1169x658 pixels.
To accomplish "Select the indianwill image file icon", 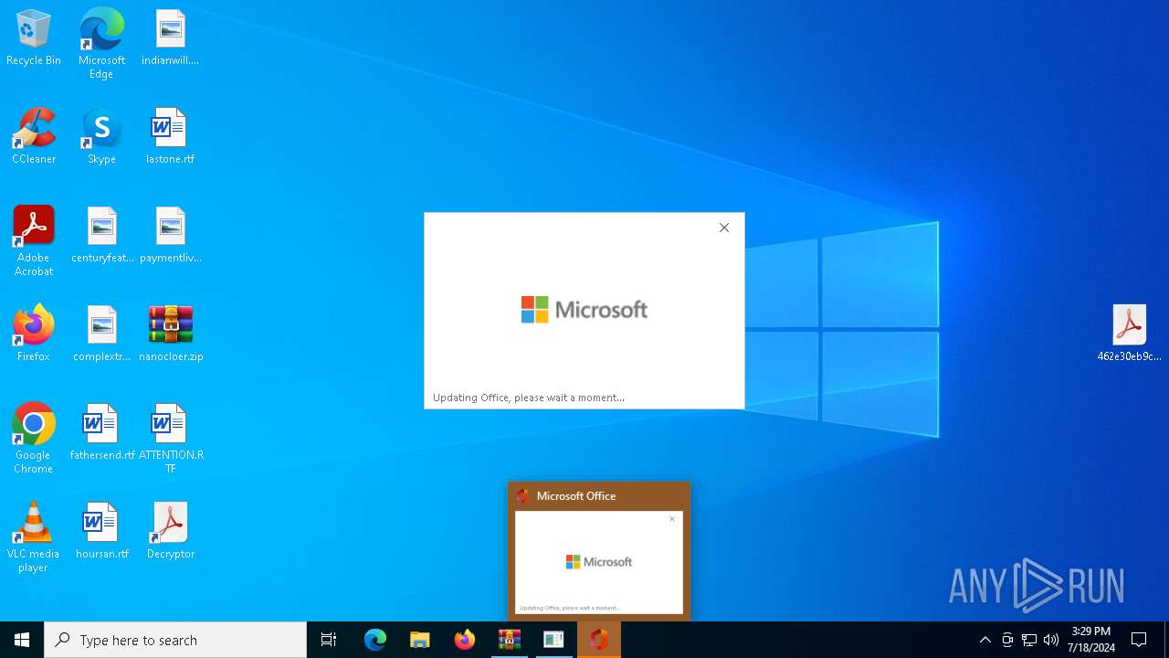I will [x=170, y=38].
